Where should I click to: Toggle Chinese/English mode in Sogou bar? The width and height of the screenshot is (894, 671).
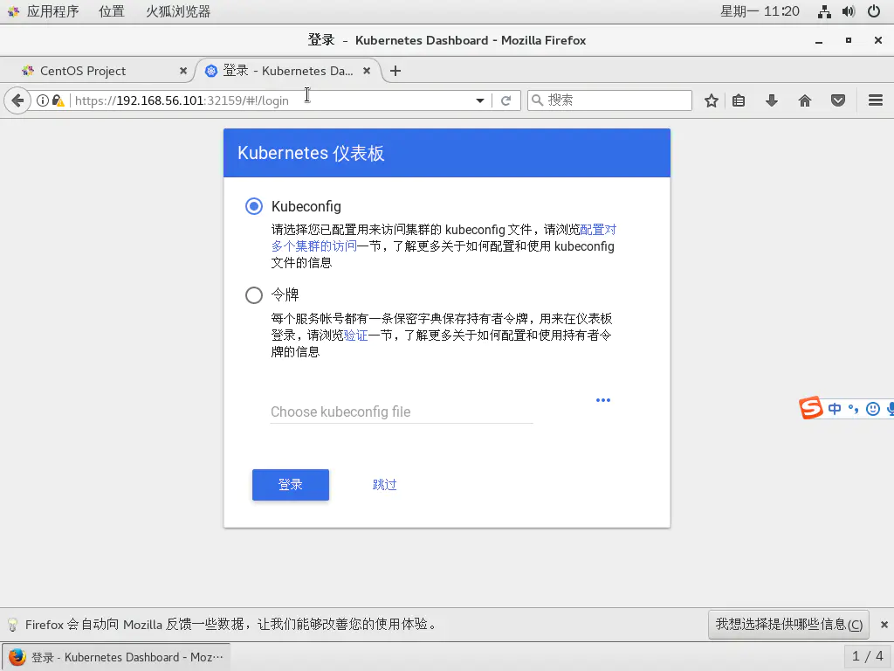point(834,409)
